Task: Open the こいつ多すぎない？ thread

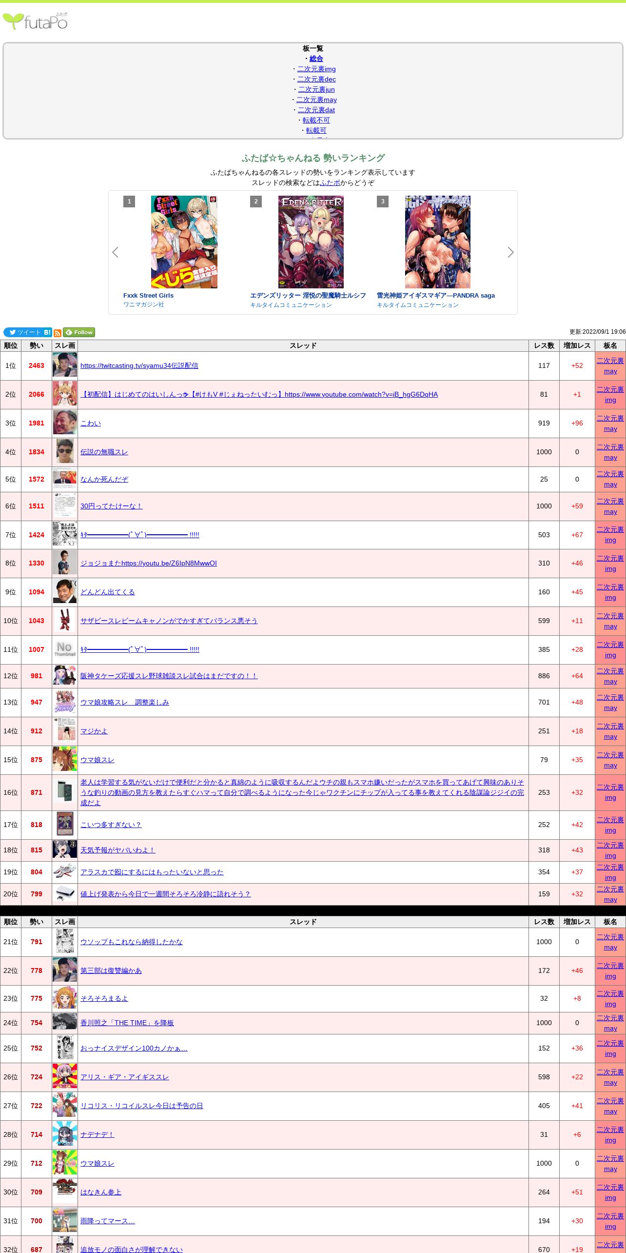Action: coord(111,825)
